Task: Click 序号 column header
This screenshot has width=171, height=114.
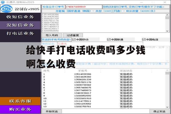Action: 46,71
